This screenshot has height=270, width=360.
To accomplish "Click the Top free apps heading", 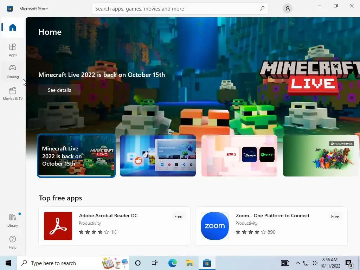I will pyautogui.click(x=60, y=198).
